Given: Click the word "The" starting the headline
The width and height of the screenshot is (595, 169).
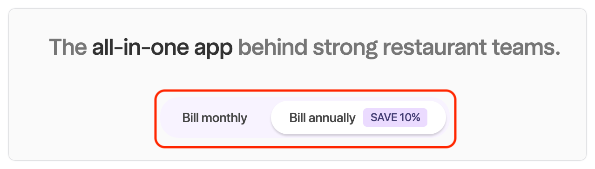Looking at the screenshot, I should (68, 47).
